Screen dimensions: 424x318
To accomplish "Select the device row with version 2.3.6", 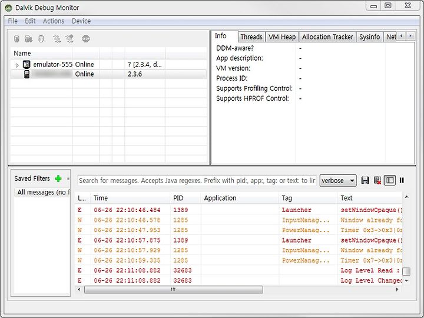I will click(x=108, y=74).
